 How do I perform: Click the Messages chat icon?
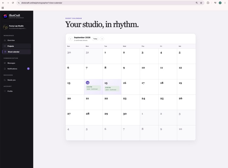[x=5, y=63]
